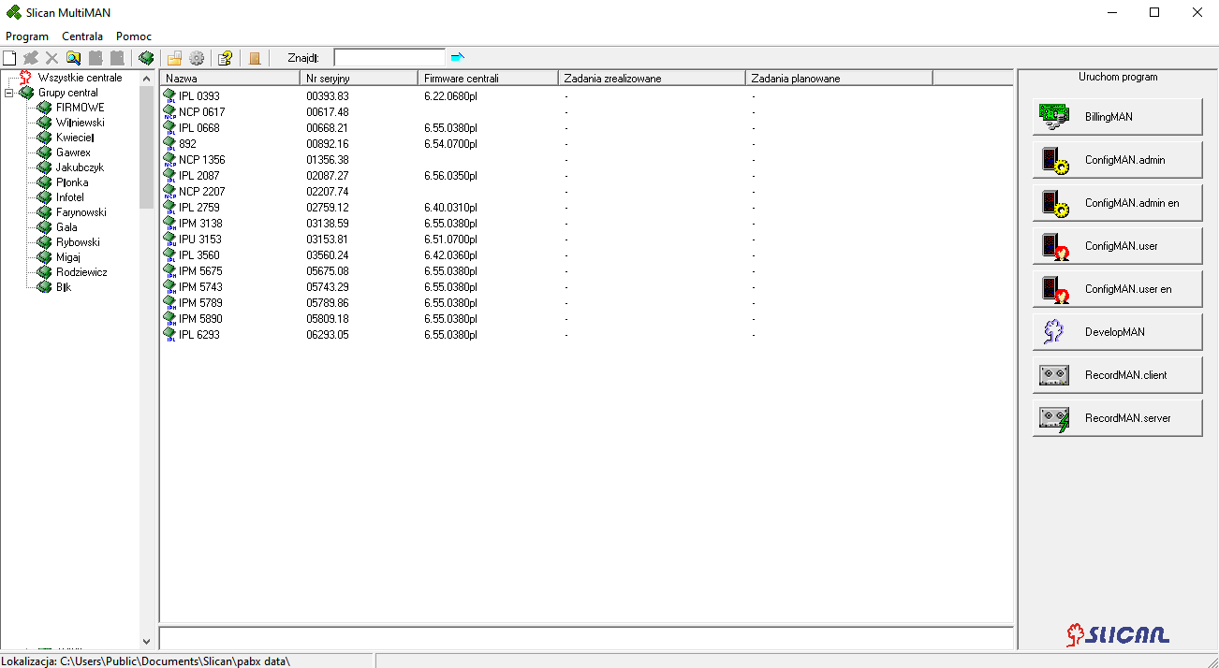The width and height of the screenshot is (1219, 668).
Task: Click the red X delete toolbar icon
Action: click(x=52, y=58)
